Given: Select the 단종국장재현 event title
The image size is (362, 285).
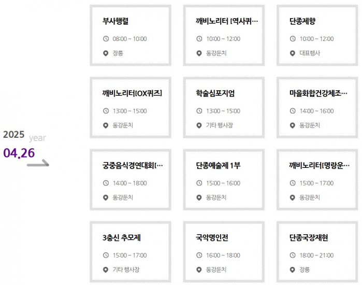Looking at the screenshot, I should tap(309, 238).
